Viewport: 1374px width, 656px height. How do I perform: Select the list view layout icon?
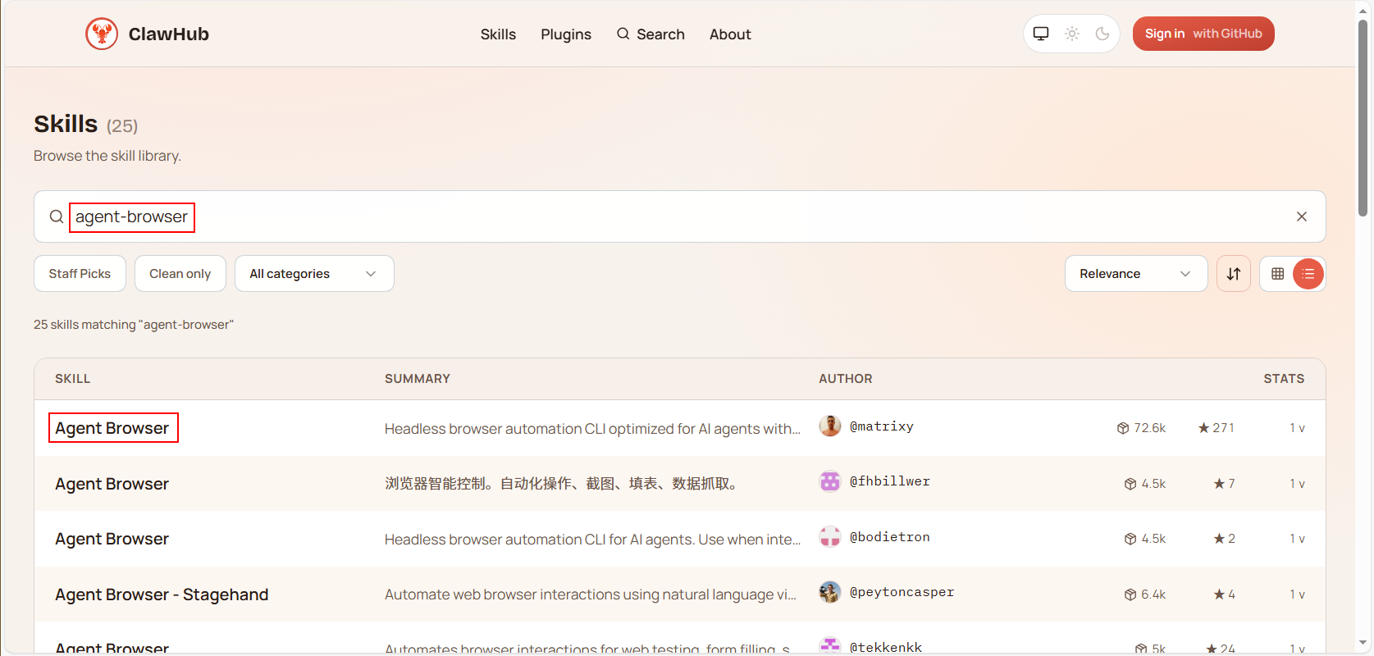(x=1308, y=274)
